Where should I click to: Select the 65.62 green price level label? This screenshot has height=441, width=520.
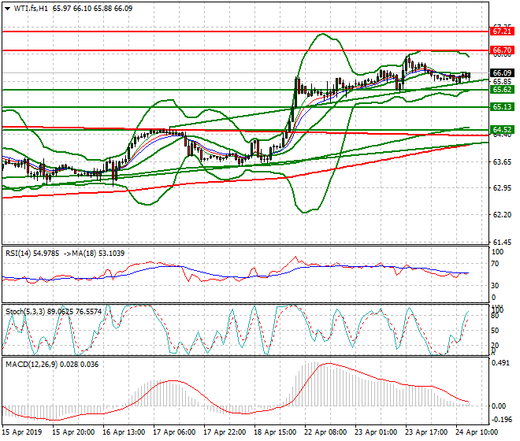tap(502, 90)
